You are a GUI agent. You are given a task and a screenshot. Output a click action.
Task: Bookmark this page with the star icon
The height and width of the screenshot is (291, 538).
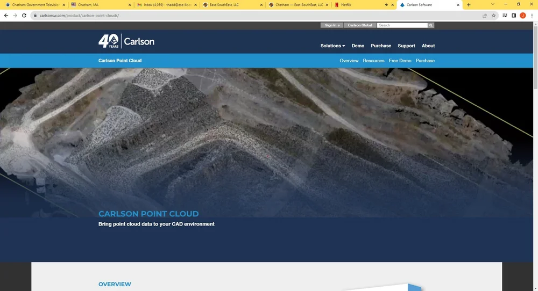click(493, 16)
